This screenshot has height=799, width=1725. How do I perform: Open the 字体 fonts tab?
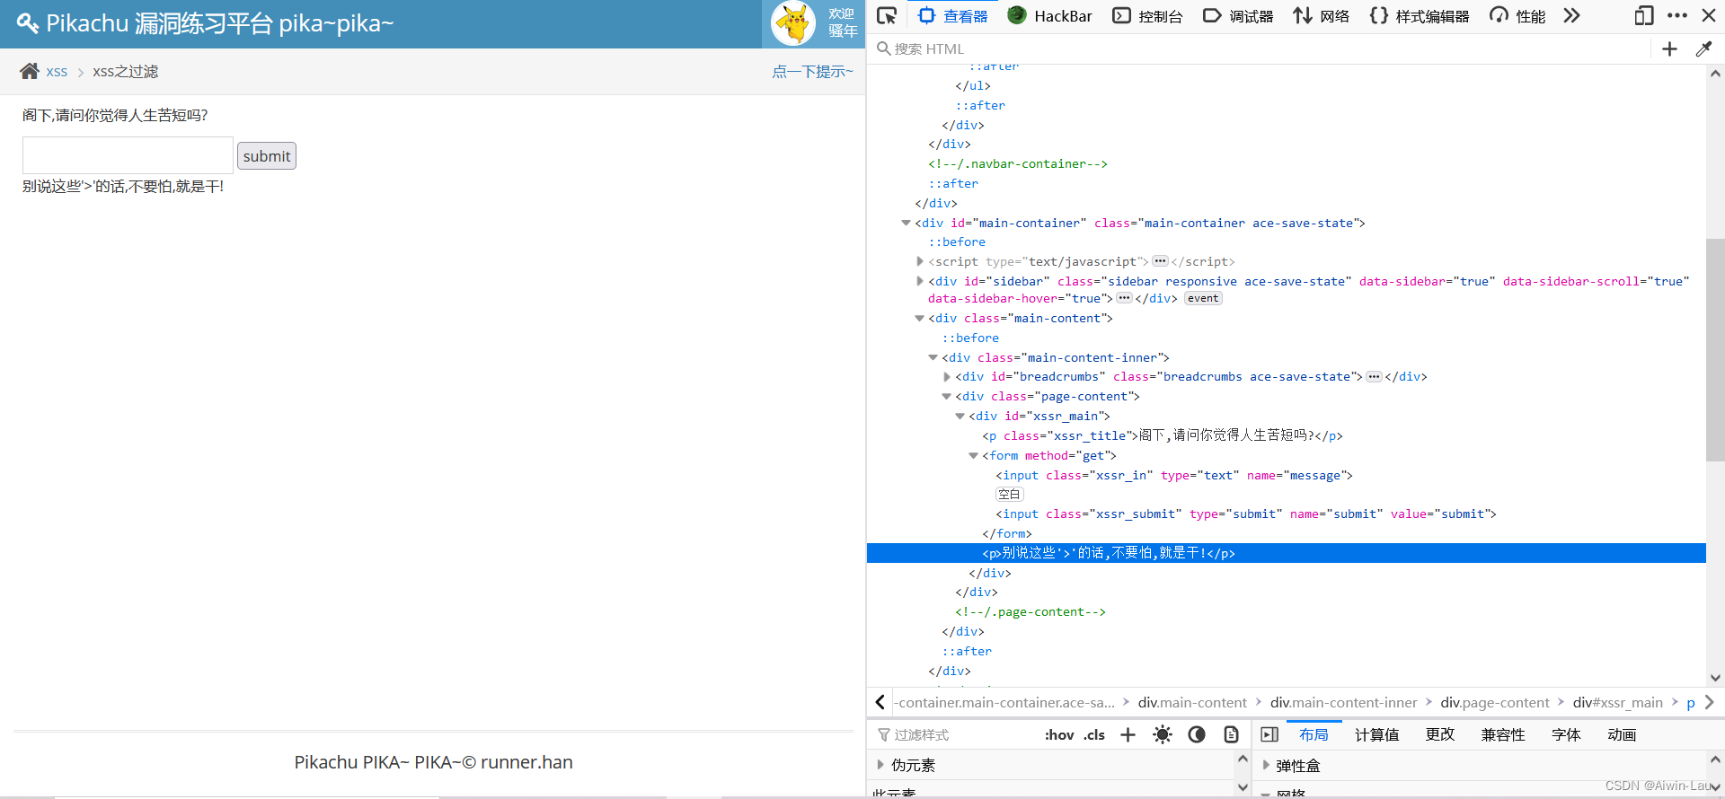click(1565, 734)
